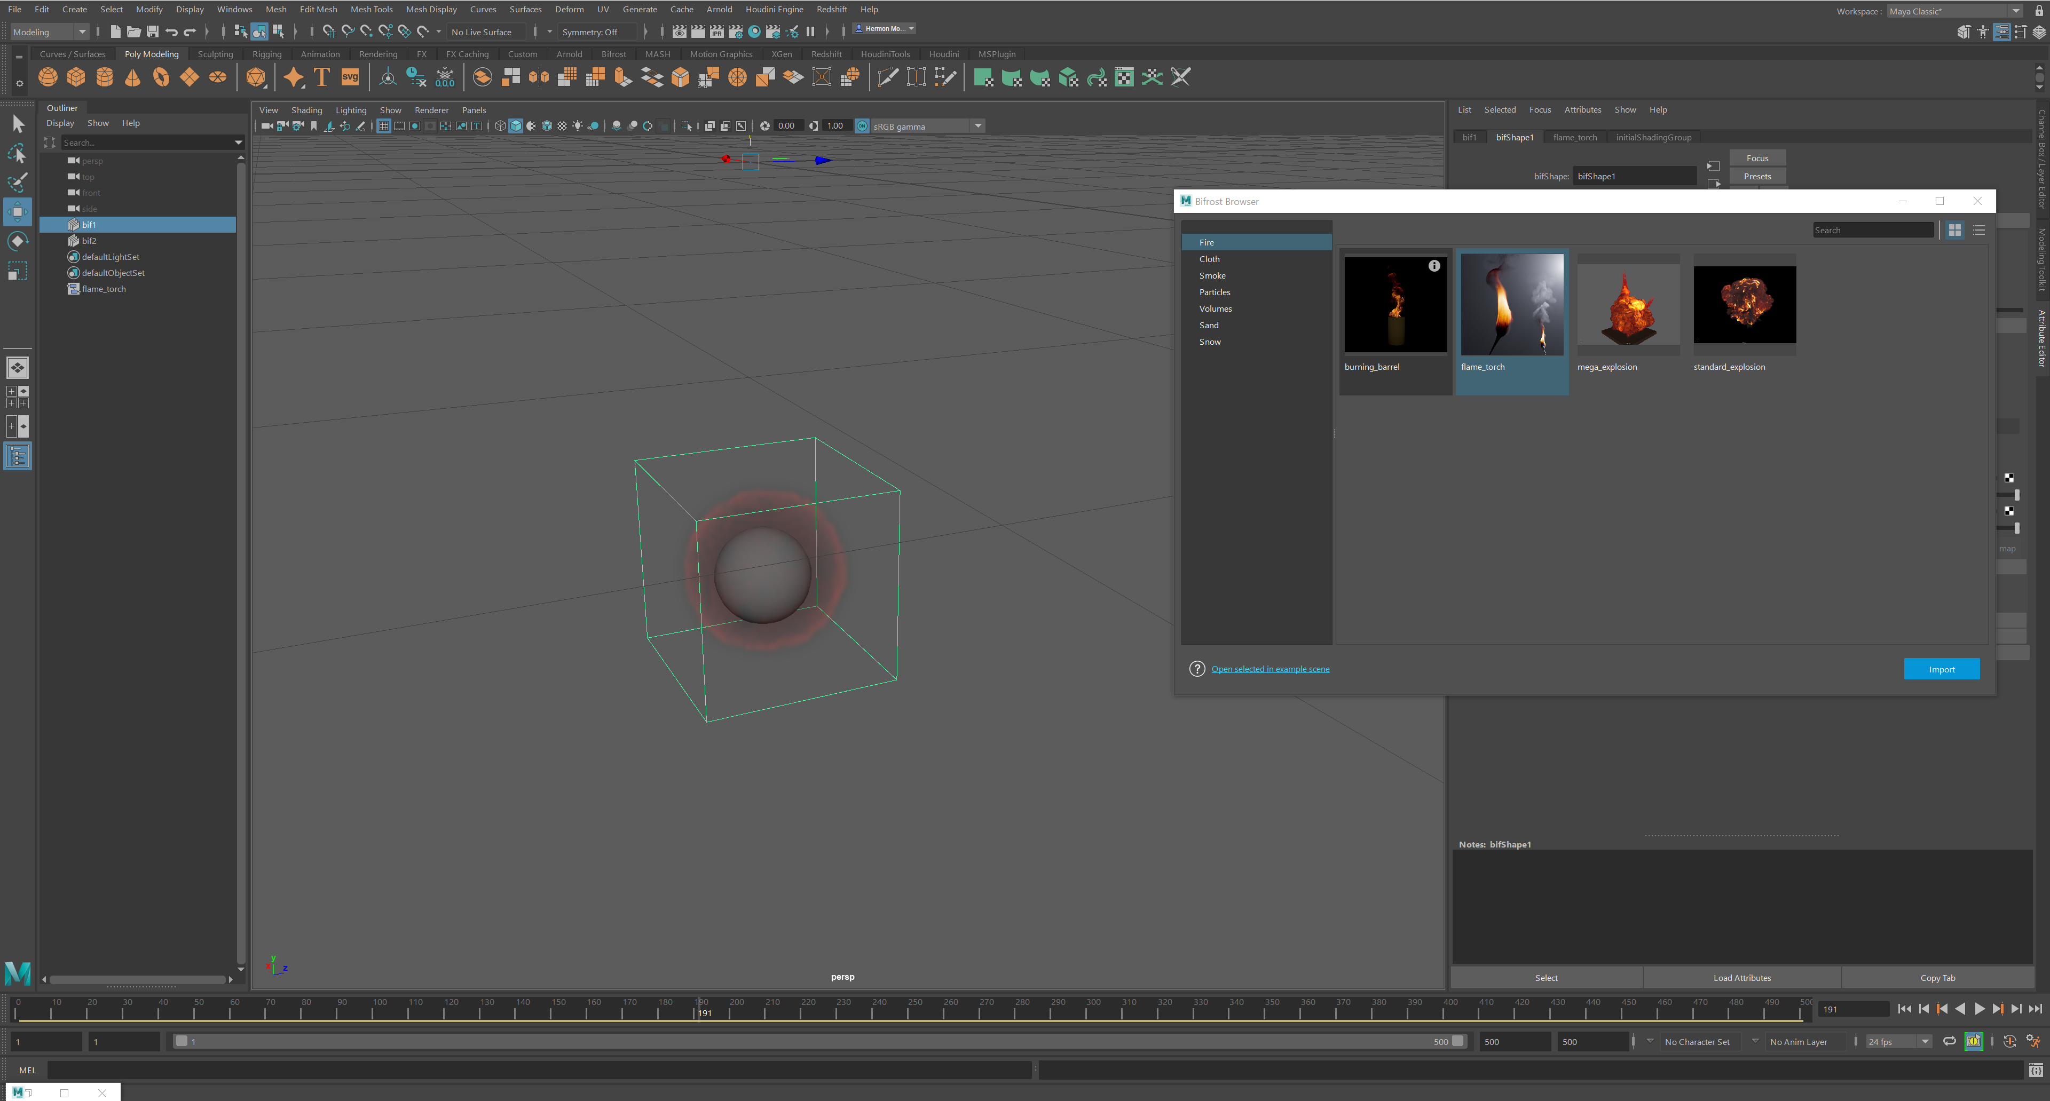Toggle the exposure ON button near sRGB gamma
Image resolution: width=2050 pixels, height=1101 pixels.
tap(861, 126)
